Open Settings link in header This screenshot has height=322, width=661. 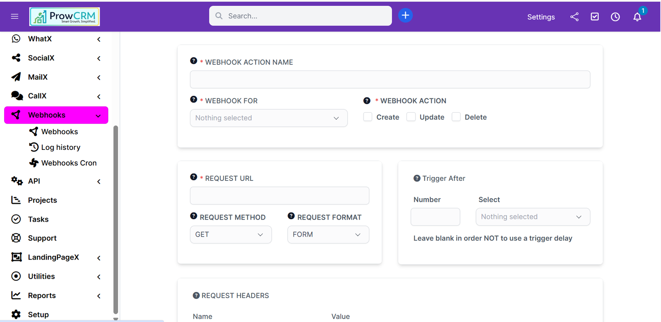point(541,17)
